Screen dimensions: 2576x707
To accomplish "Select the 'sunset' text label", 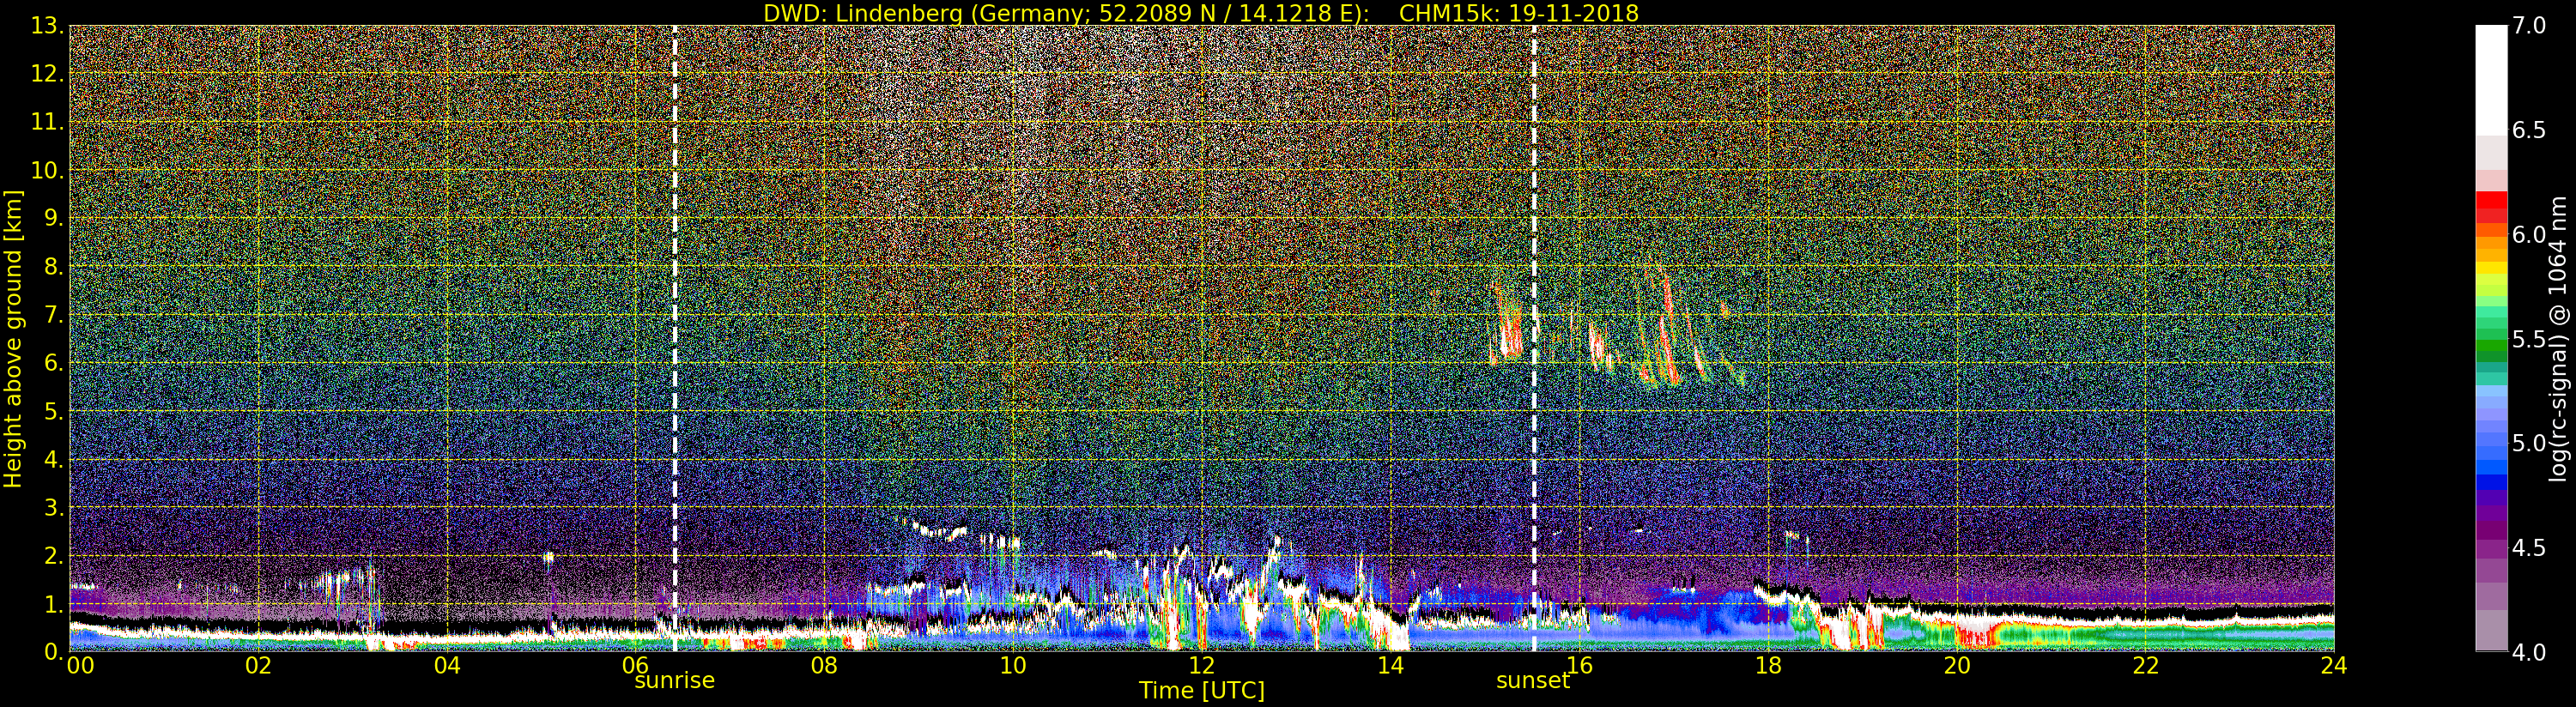I will click(1533, 681).
